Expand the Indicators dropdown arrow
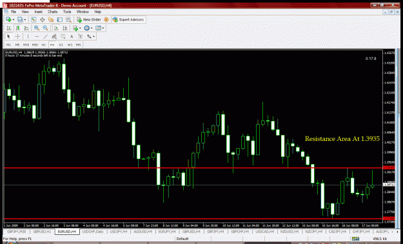Screen dimensions: 403x244 pos(80,28)
